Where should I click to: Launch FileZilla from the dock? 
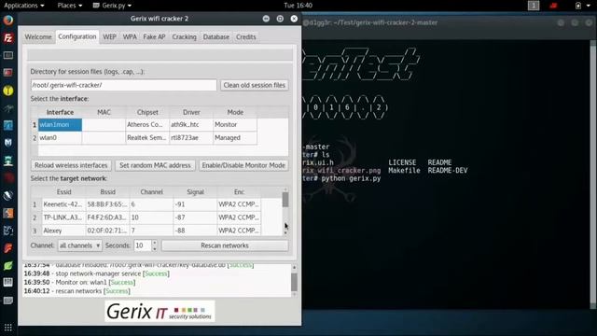(x=8, y=37)
